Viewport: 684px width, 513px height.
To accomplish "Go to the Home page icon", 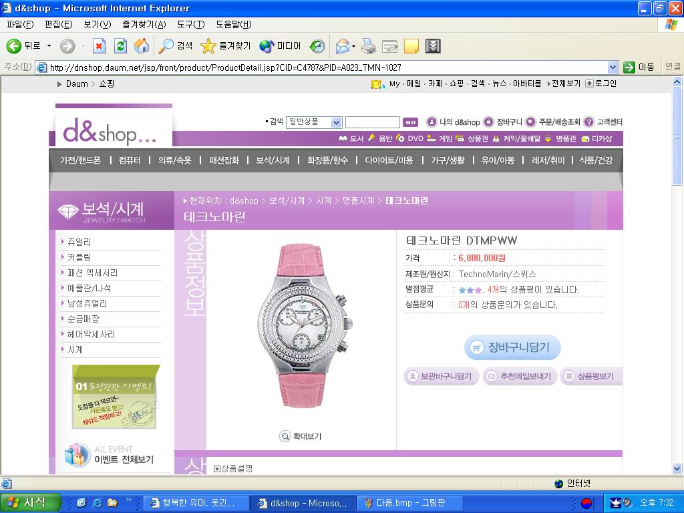I will [x=142, y=46].
